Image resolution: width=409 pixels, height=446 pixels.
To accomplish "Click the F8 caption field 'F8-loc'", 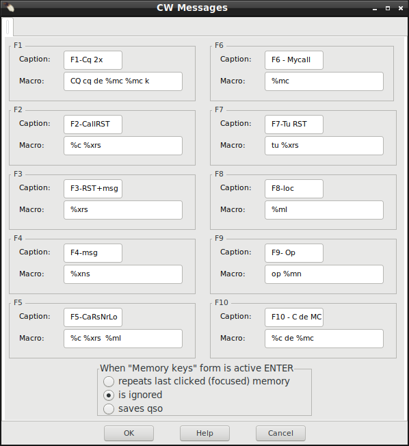I will 294,189.
